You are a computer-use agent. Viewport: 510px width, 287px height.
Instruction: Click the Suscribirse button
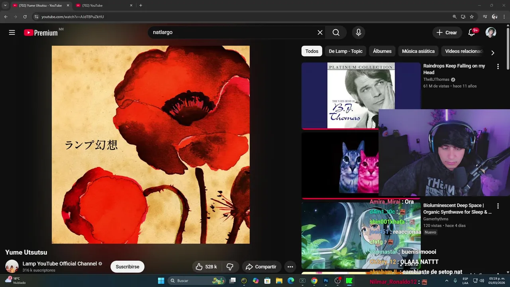point(127,267)
